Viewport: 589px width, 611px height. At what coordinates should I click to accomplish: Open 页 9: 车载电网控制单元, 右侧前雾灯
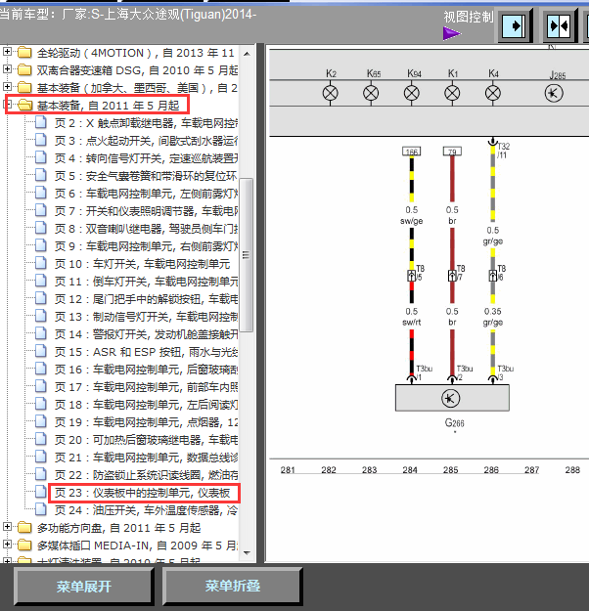[147, 246]
